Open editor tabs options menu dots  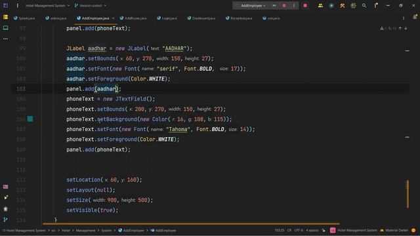[x=404, y=18]
